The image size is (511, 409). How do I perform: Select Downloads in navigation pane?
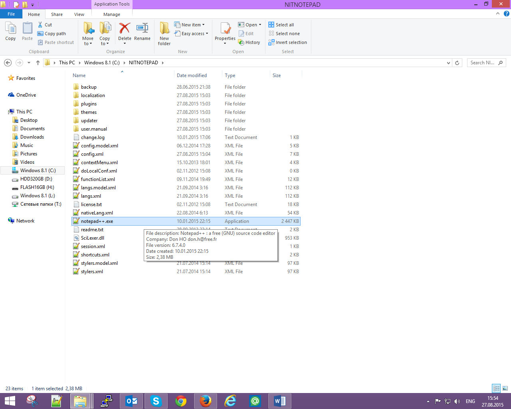32,137
